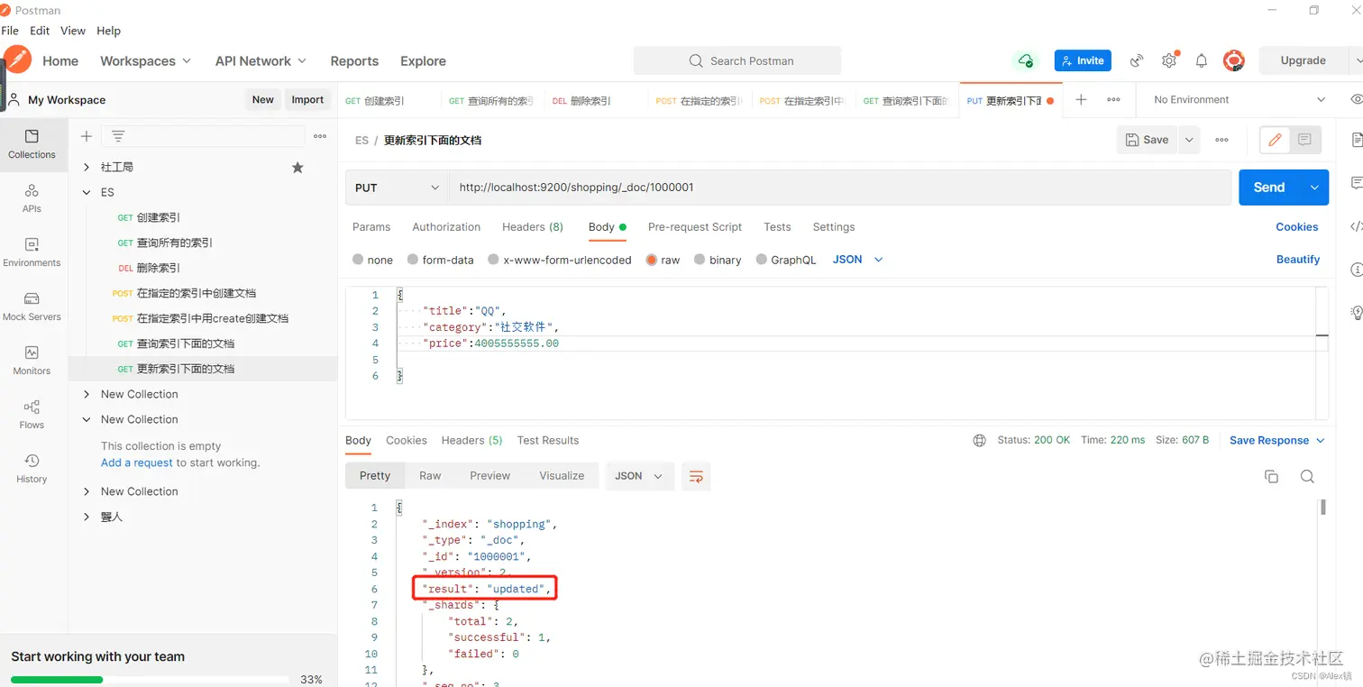Open Monitors sidebar panel
This screenshot has height=687, width=1363.
point(32,361)
